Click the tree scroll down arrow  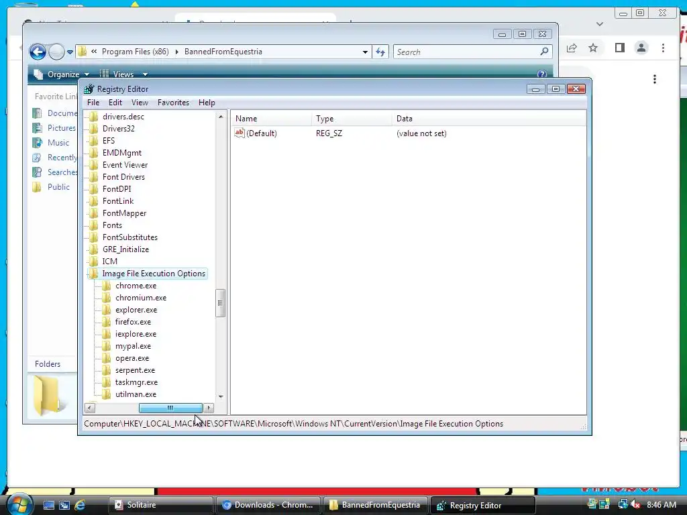click(x=221, y=396)
